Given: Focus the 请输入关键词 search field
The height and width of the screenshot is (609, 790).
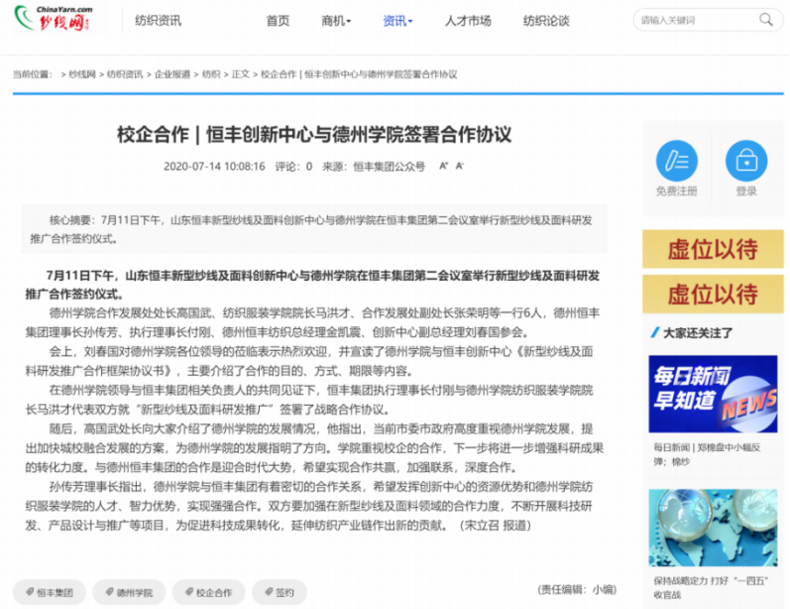Looking at the screenshot, I should coord(695,20).
